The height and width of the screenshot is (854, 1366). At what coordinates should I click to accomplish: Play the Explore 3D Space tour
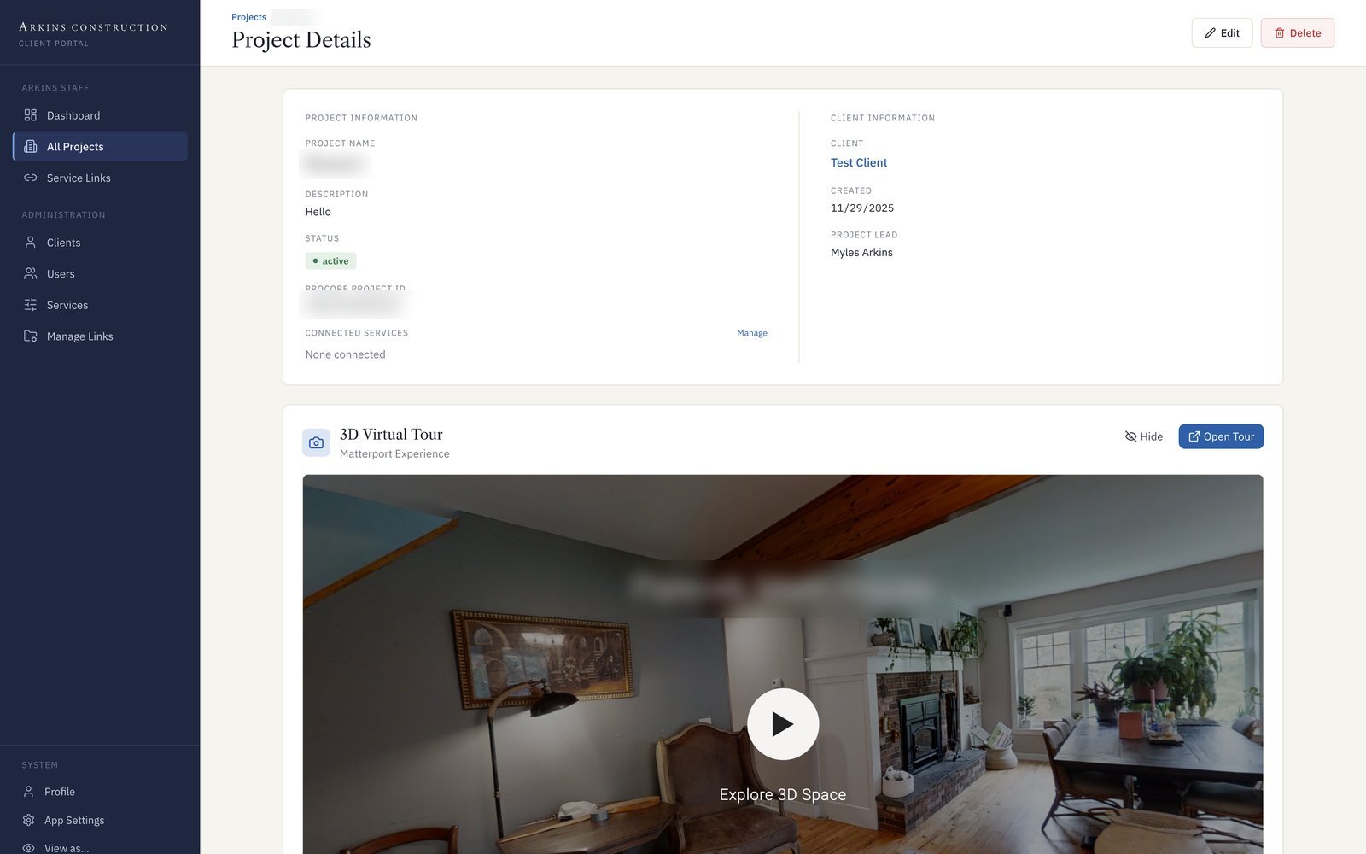[783, 724]
